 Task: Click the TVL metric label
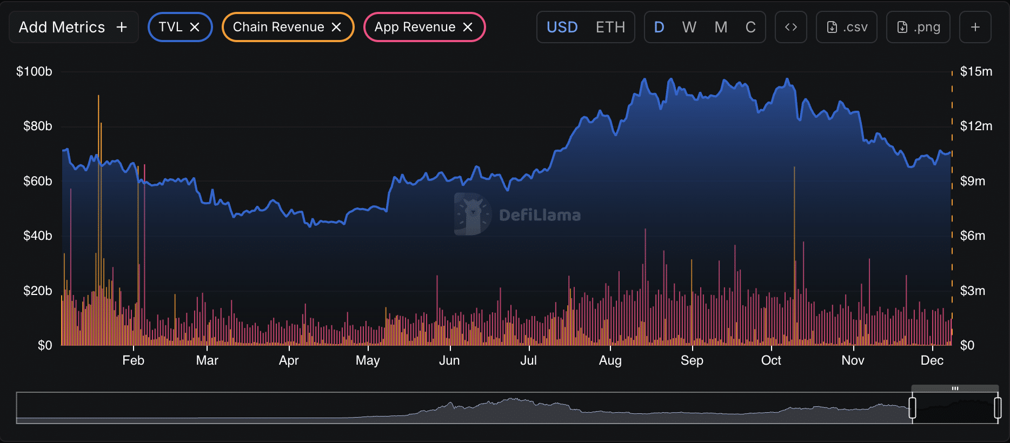170,27
